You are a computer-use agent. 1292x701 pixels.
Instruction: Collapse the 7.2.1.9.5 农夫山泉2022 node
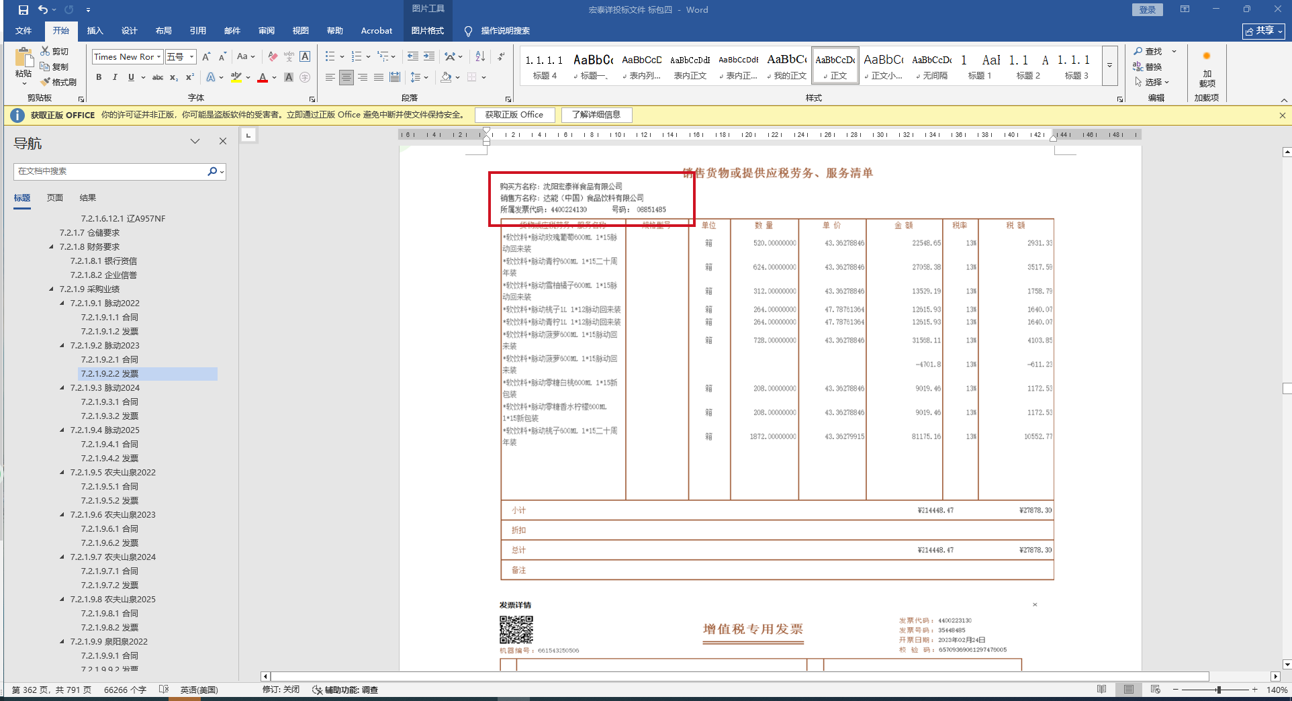click(x=62, y=473)
